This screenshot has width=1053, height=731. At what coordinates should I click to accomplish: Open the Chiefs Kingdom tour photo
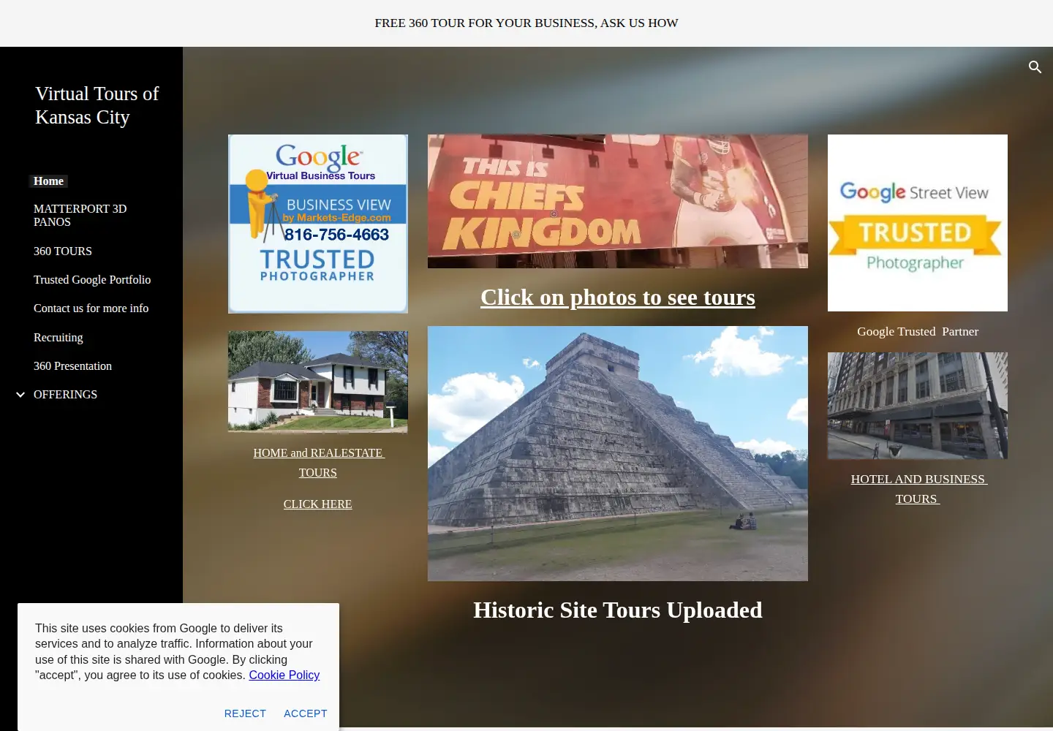[x=618, y=201]
